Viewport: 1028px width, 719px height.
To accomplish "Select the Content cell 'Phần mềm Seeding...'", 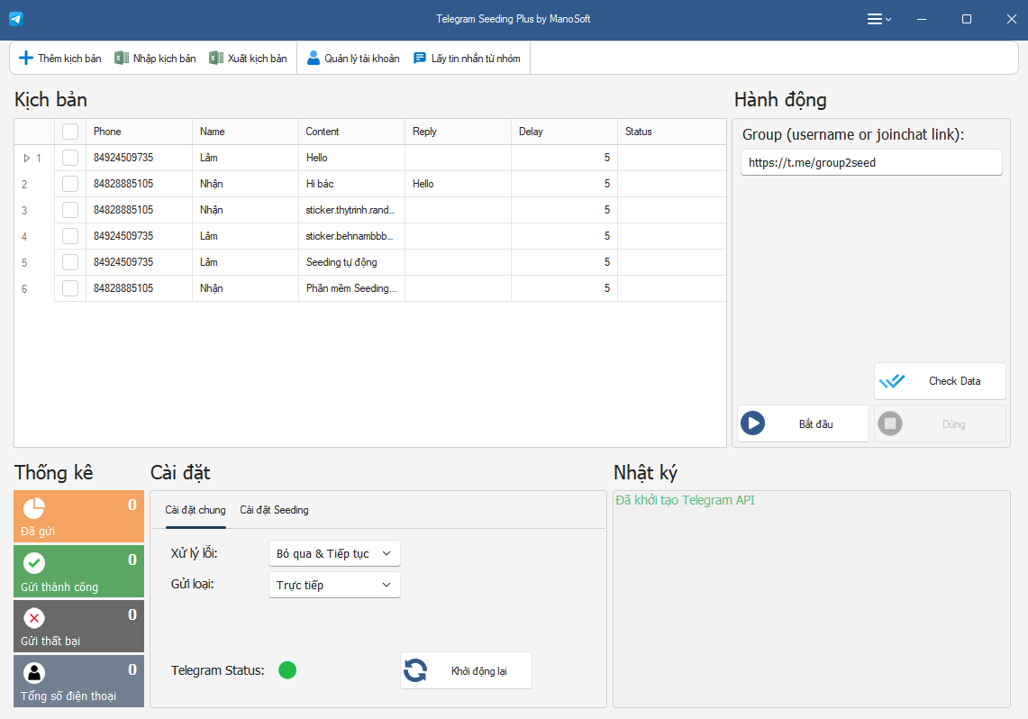I will pyautogui.click(x=351, y=288).
